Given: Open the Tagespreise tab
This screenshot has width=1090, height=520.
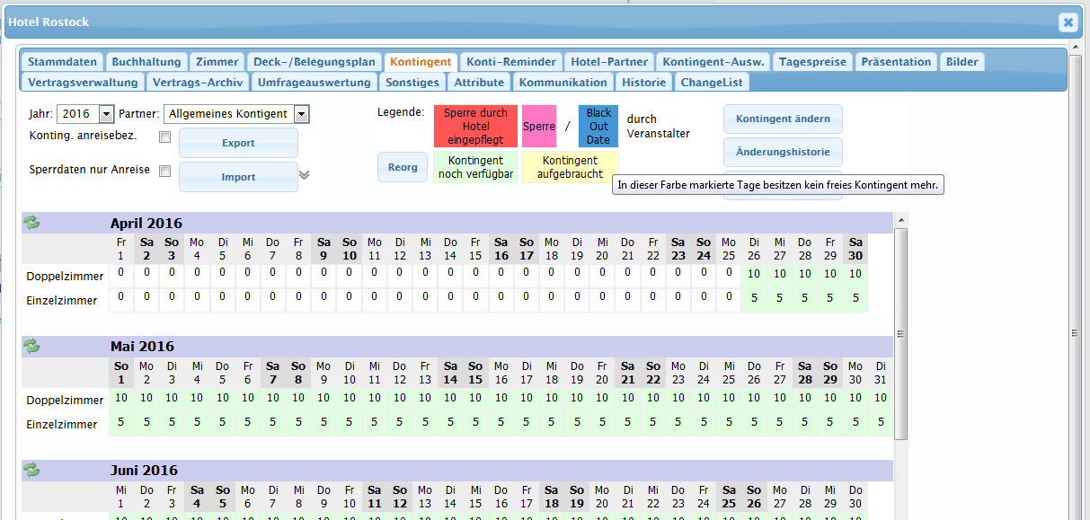Looking at the screenshot, I should point(812,62).
